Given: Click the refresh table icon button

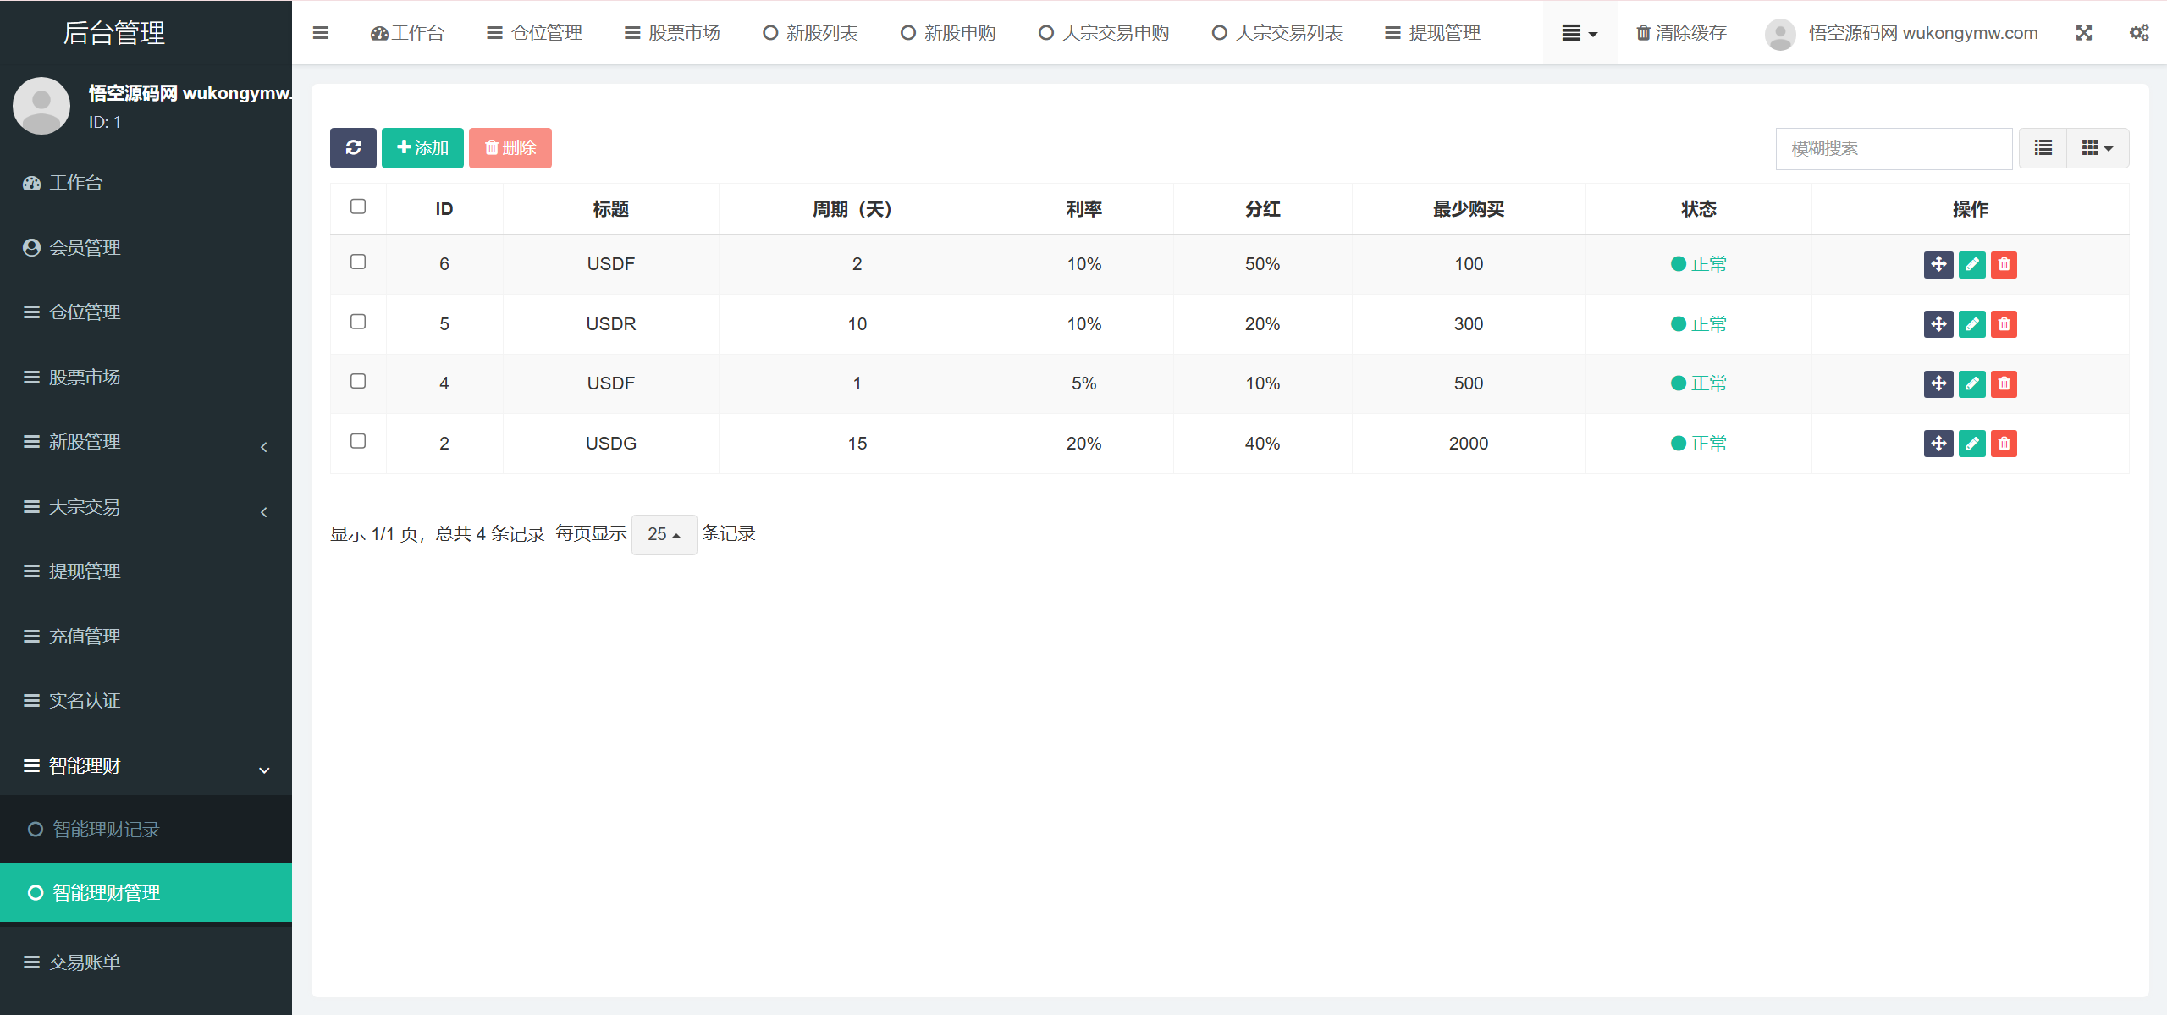Looking at the screenshot, I should click(x=353, y=148).
